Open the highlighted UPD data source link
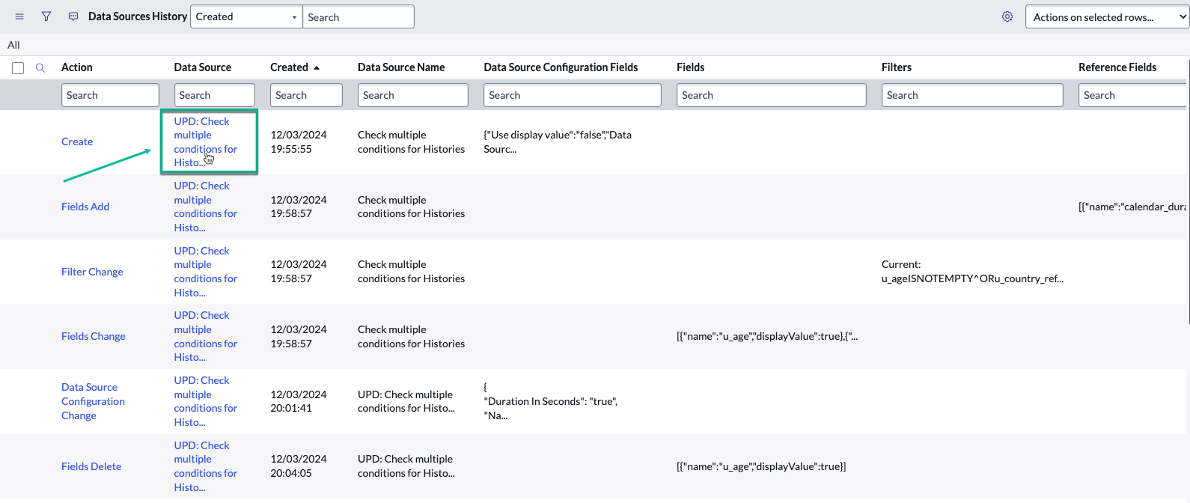1190x503 pixels. (205, 141)
